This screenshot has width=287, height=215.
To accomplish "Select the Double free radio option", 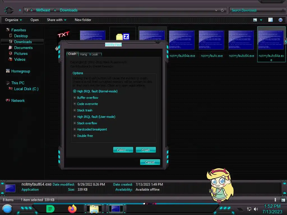I will [x=83, y=136].
